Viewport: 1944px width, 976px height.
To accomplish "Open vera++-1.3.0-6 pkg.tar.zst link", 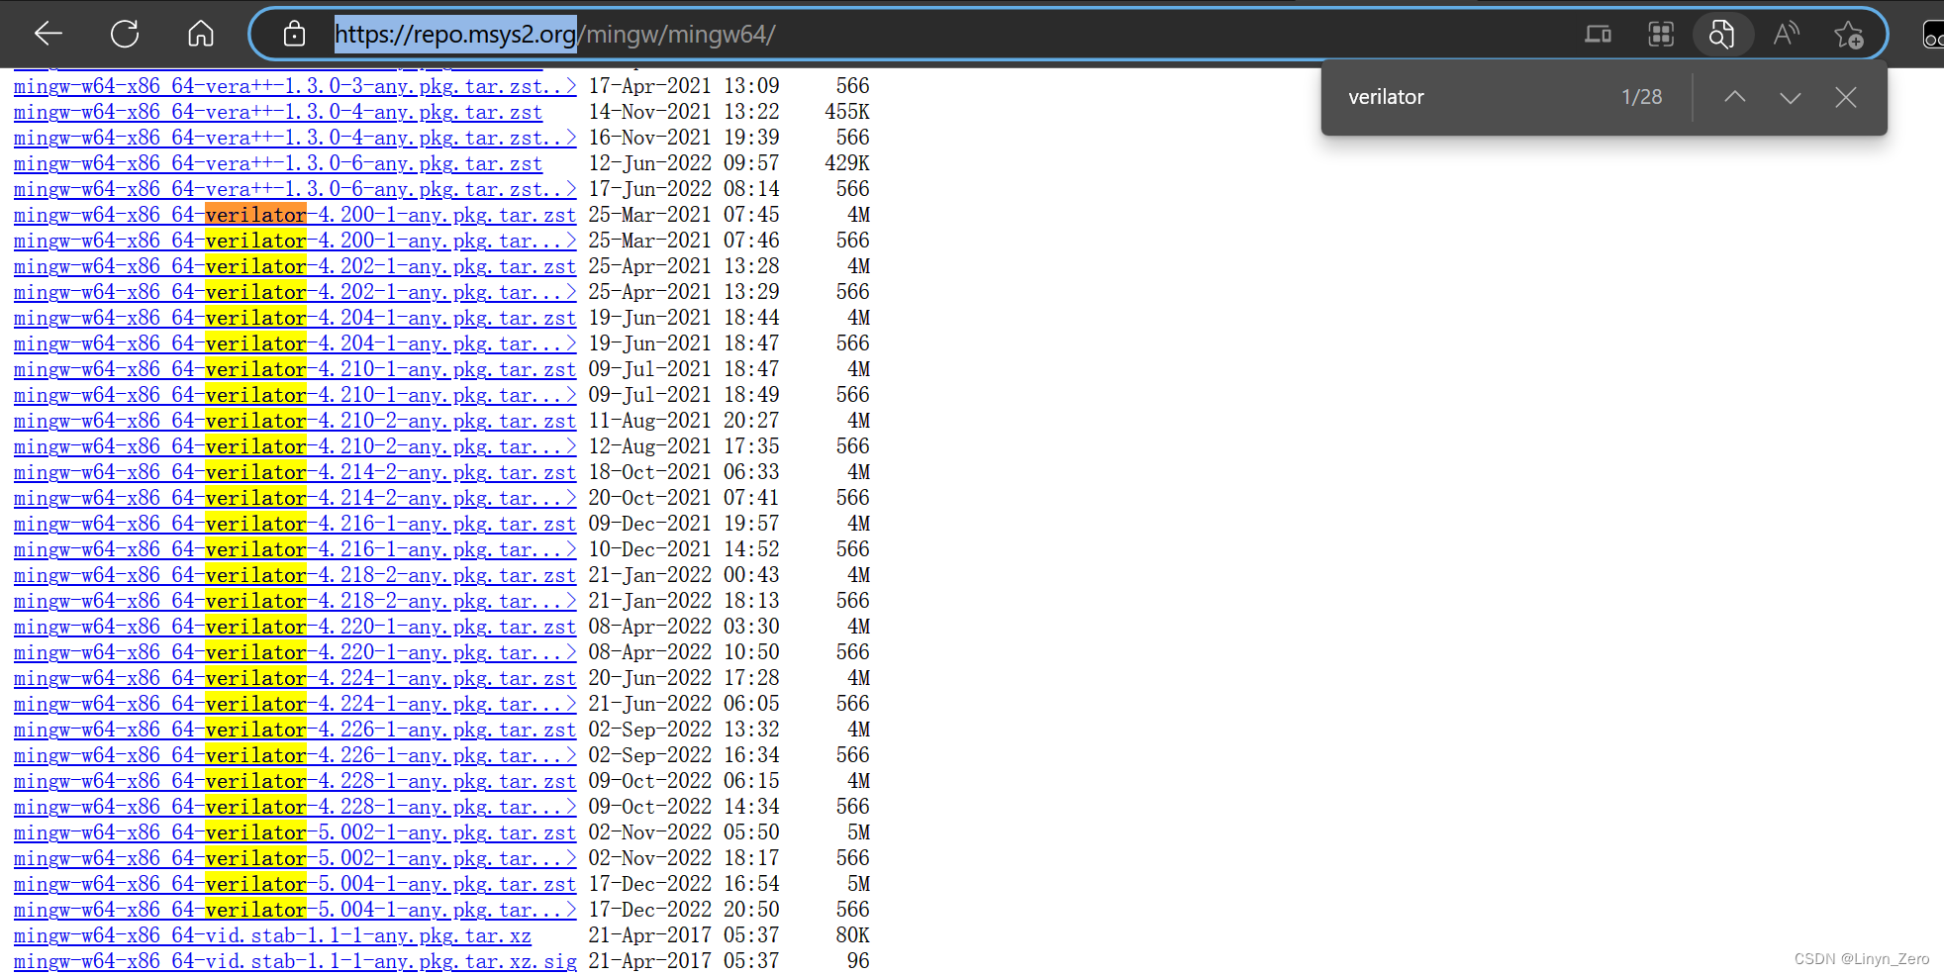I will tap(278, 163).
